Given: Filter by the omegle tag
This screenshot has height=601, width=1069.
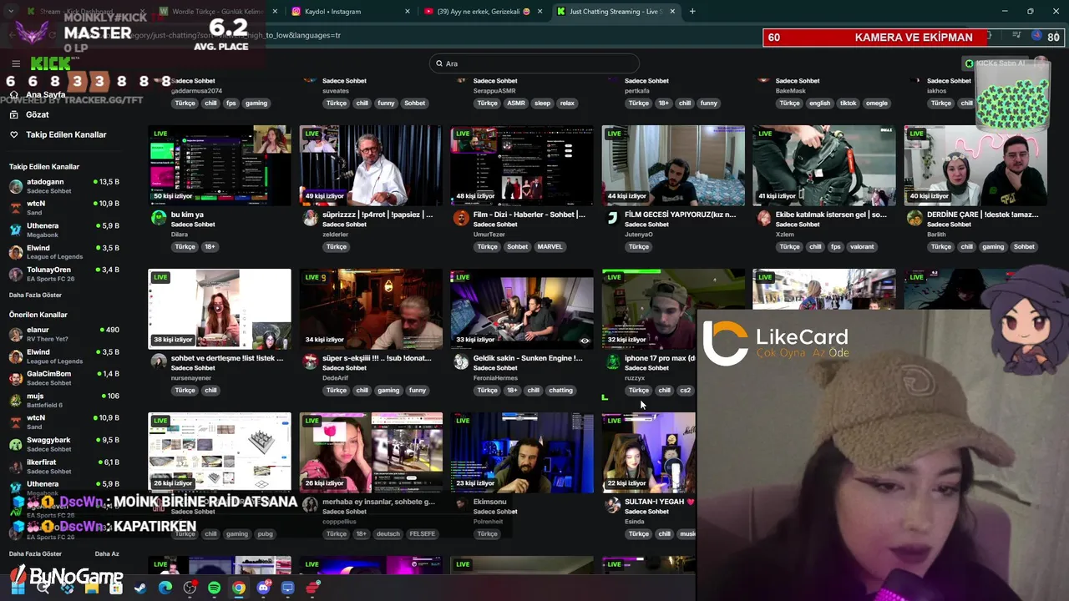Looking at the screenshot, I should click(x=877, y=104).
